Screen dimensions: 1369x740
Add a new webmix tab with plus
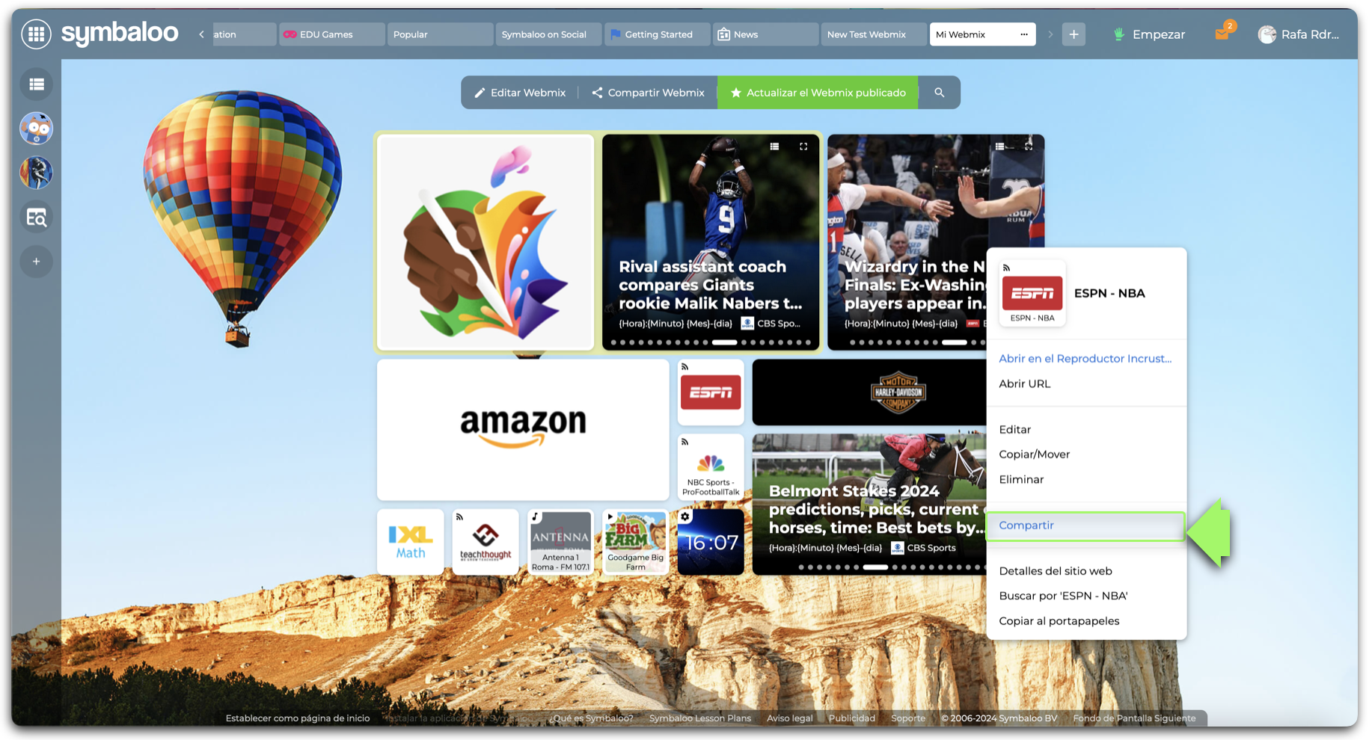[x=1074, y=34]
